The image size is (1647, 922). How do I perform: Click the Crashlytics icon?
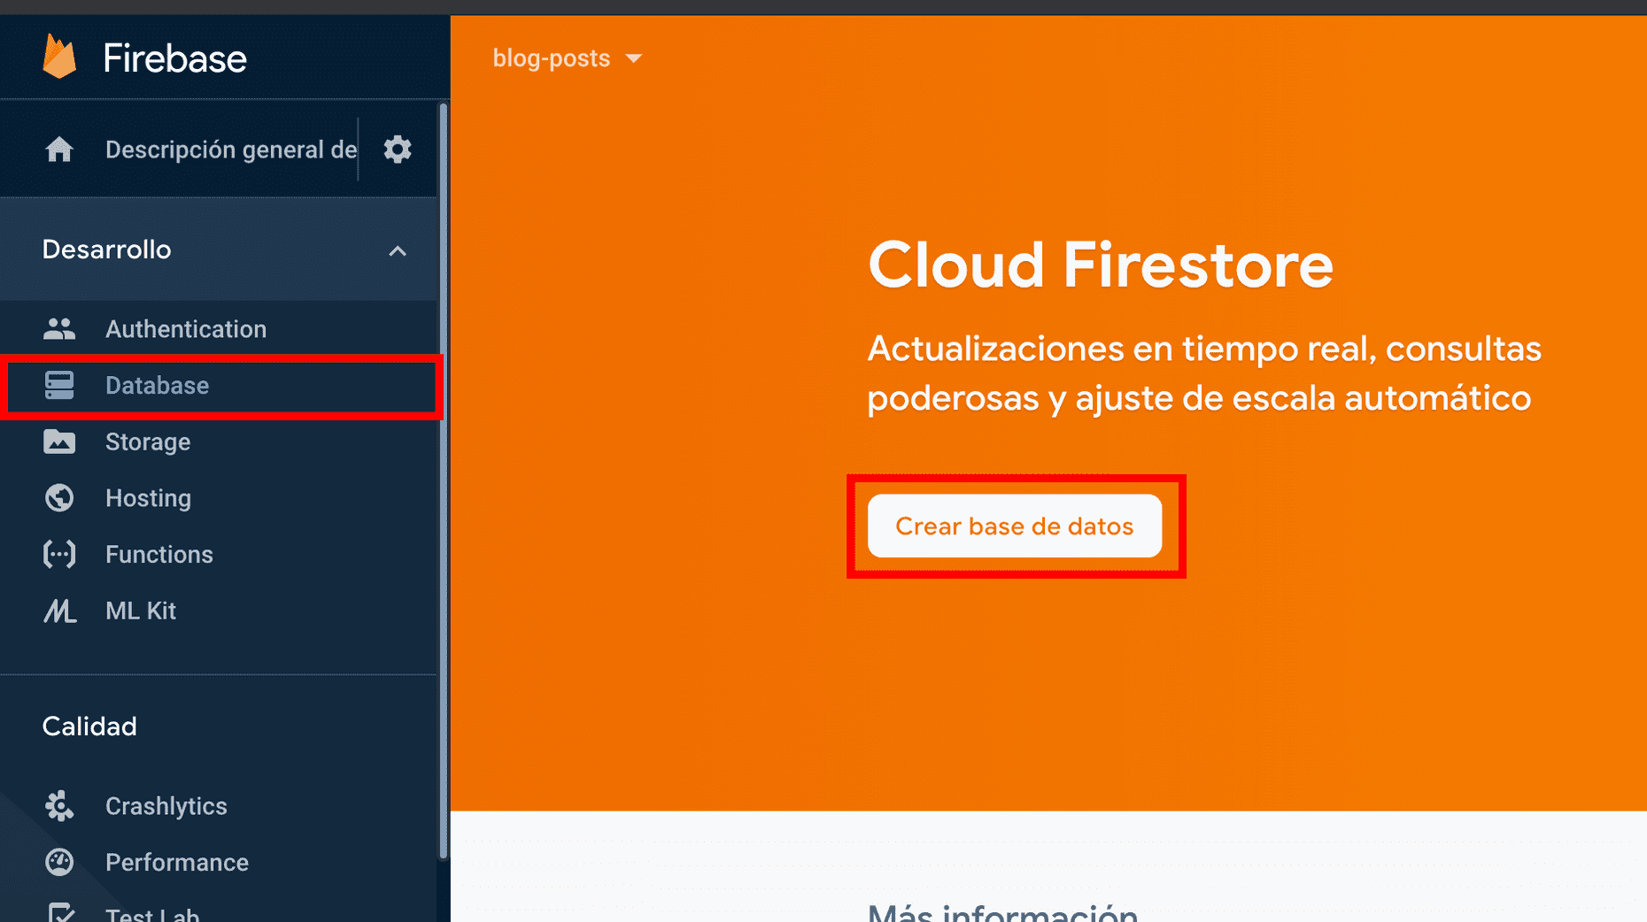point(59,805)
